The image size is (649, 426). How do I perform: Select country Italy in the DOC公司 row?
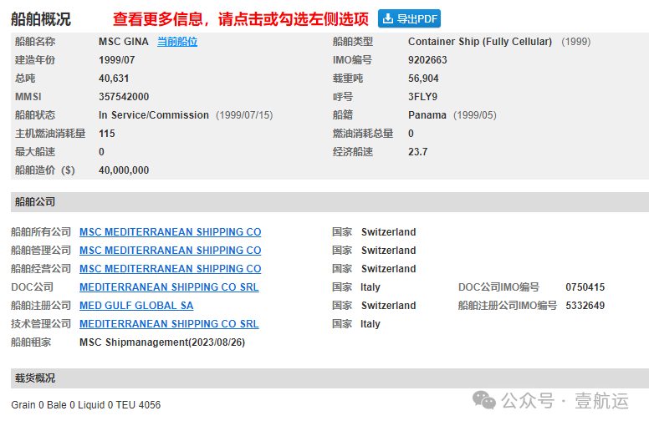coord(370,287)
